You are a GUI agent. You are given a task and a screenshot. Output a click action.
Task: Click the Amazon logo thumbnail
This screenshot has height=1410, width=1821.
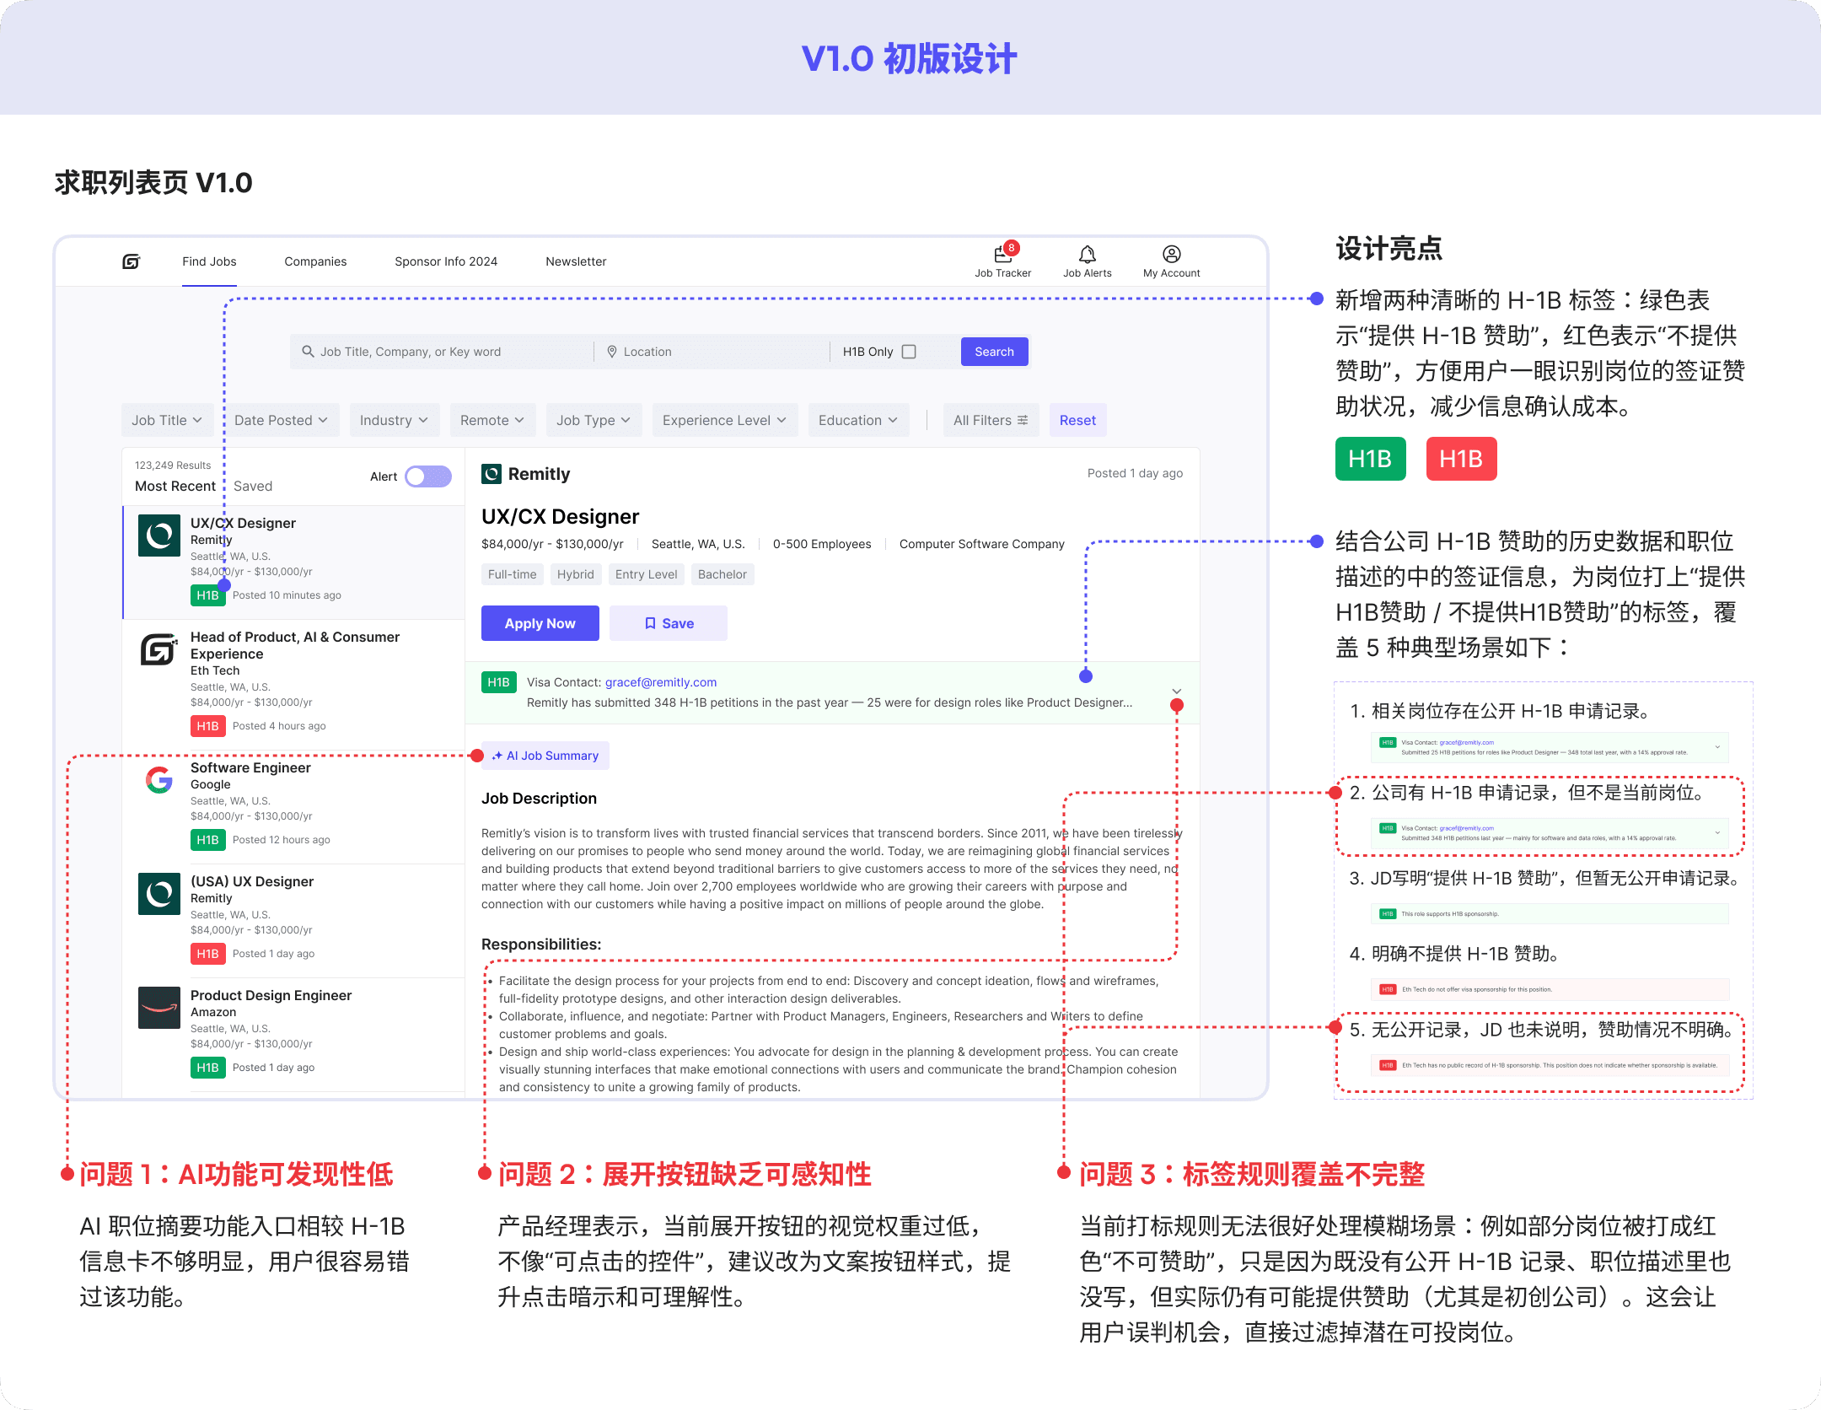pyautogui.click(x=159, y=1008)
